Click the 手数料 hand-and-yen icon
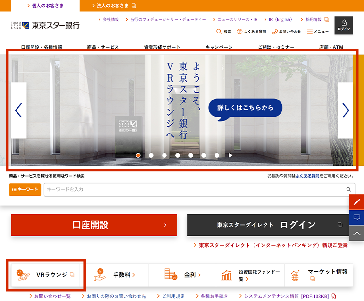 [x=99, y=275]
